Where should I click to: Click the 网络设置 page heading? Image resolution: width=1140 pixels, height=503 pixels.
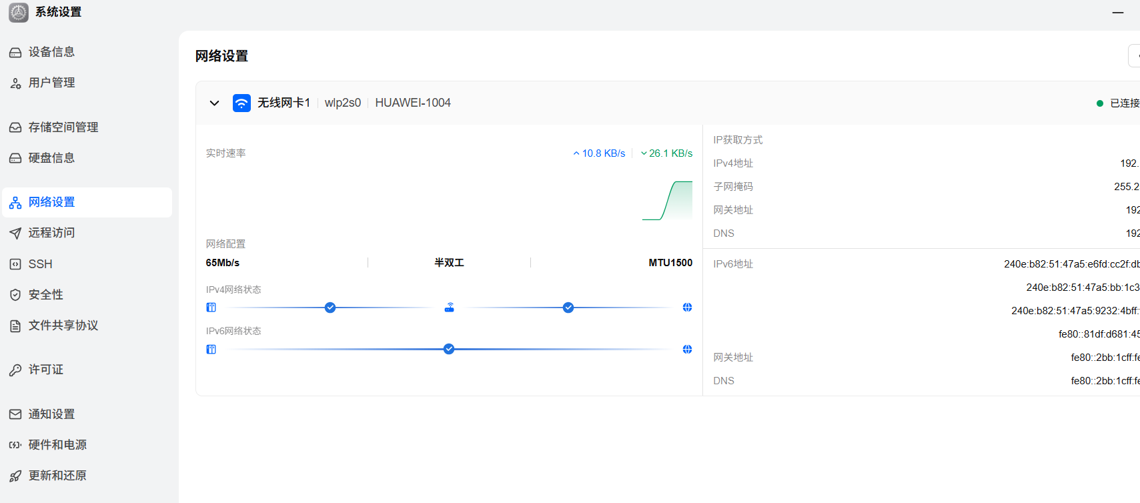coord(221,56)
